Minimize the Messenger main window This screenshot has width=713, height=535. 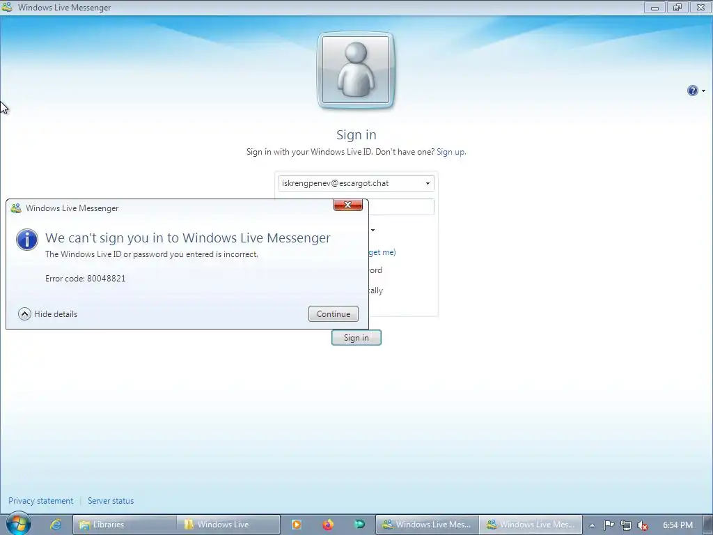click(x=655, y=7)
